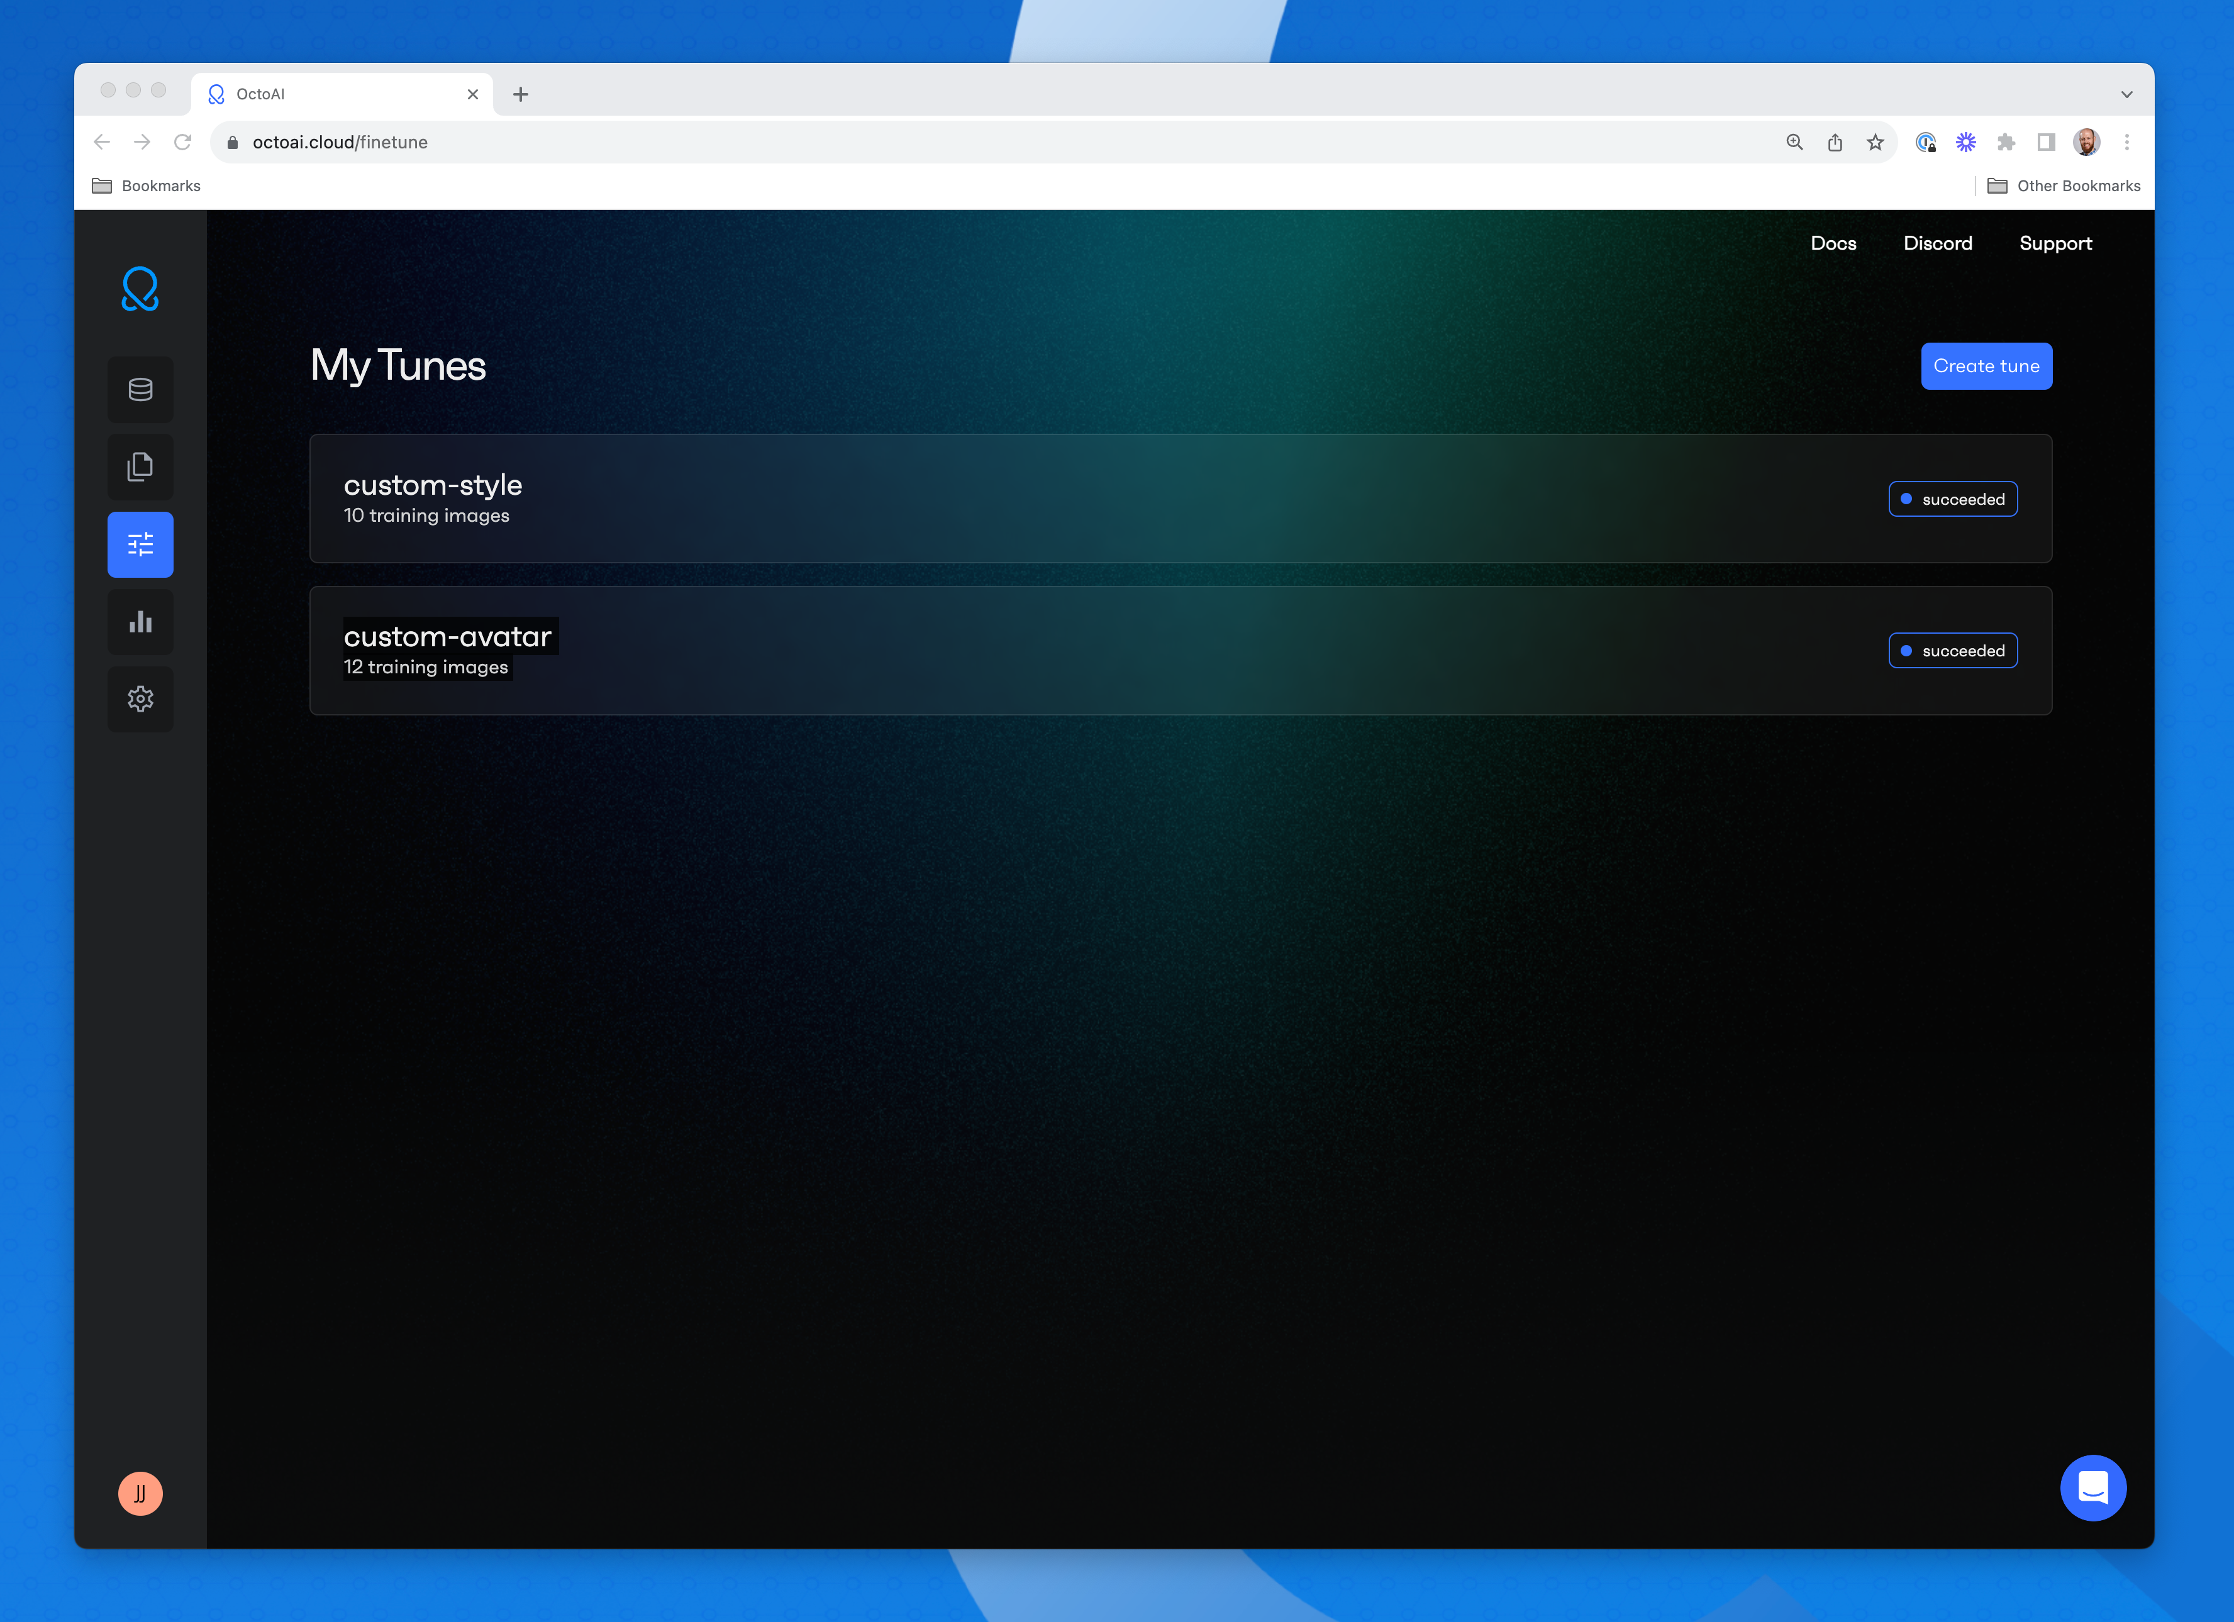Click the JJ user avatar
Screen dimensions: 2234x1622
pyautogui.click(x=140, y=1493)
